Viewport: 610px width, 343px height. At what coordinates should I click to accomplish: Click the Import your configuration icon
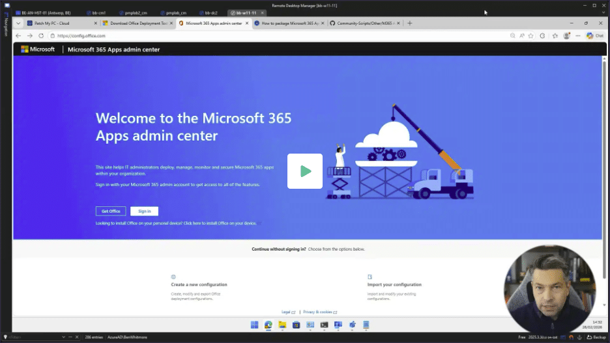370,277
